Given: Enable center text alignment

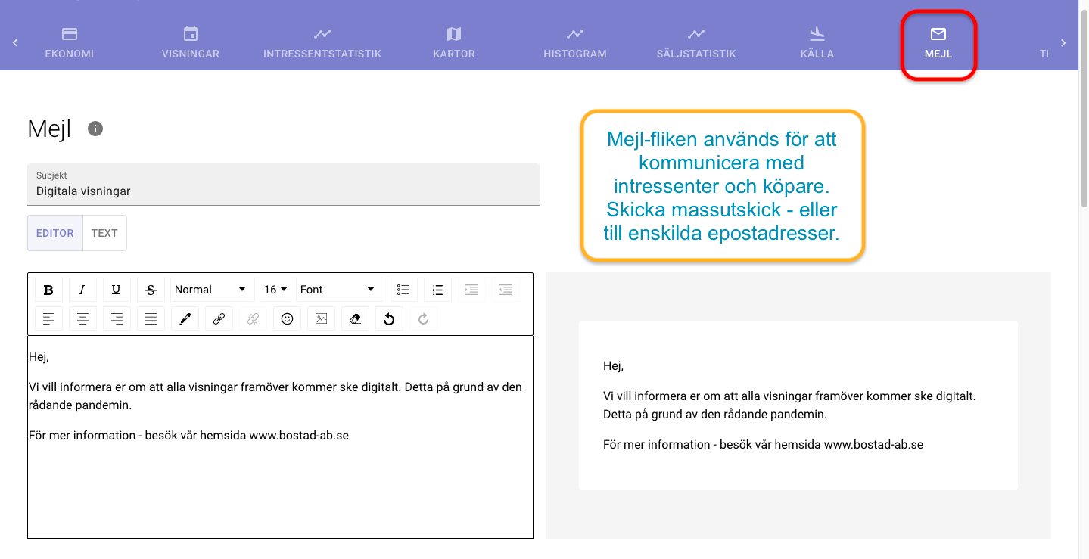Looking at the screenshot, I should pyautogui.click(x=82, y=318).
